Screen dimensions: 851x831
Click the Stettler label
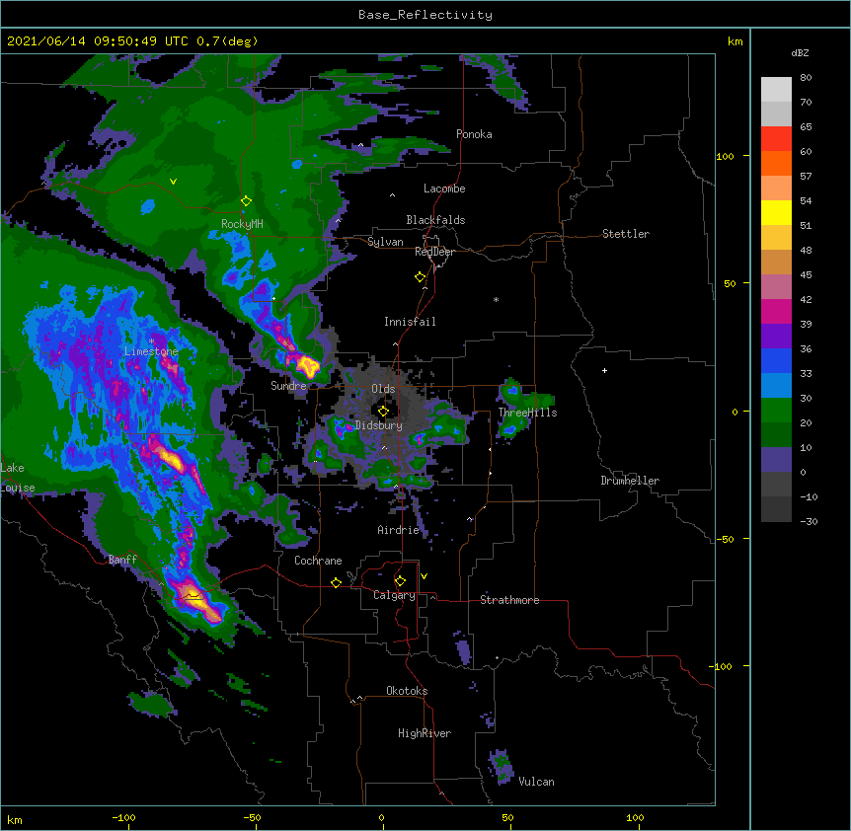(626, 234)
